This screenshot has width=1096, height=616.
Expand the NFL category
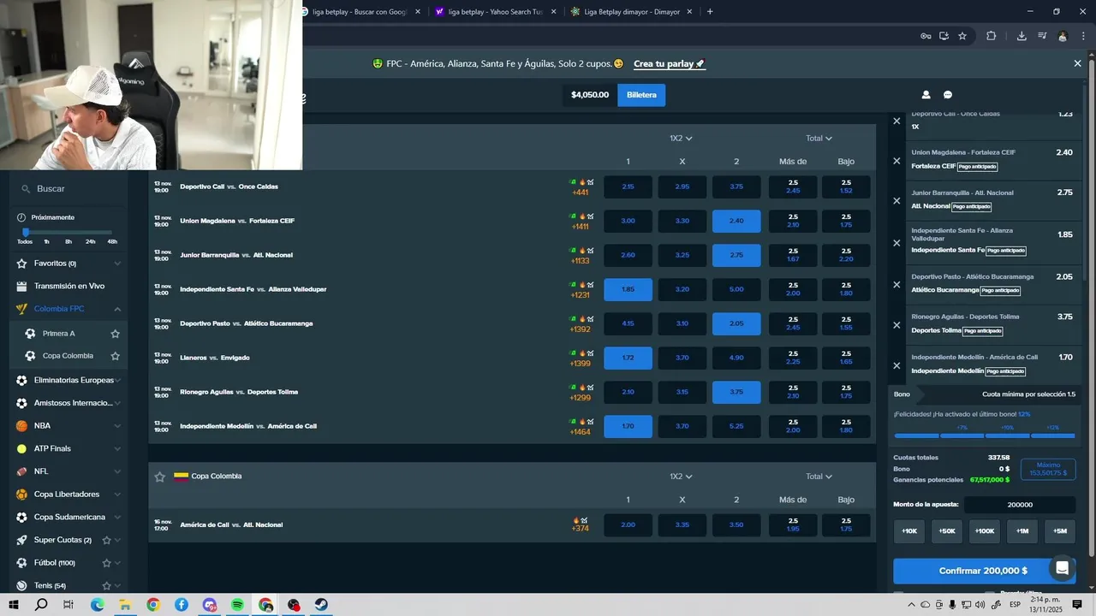click(x=117, y=471)
